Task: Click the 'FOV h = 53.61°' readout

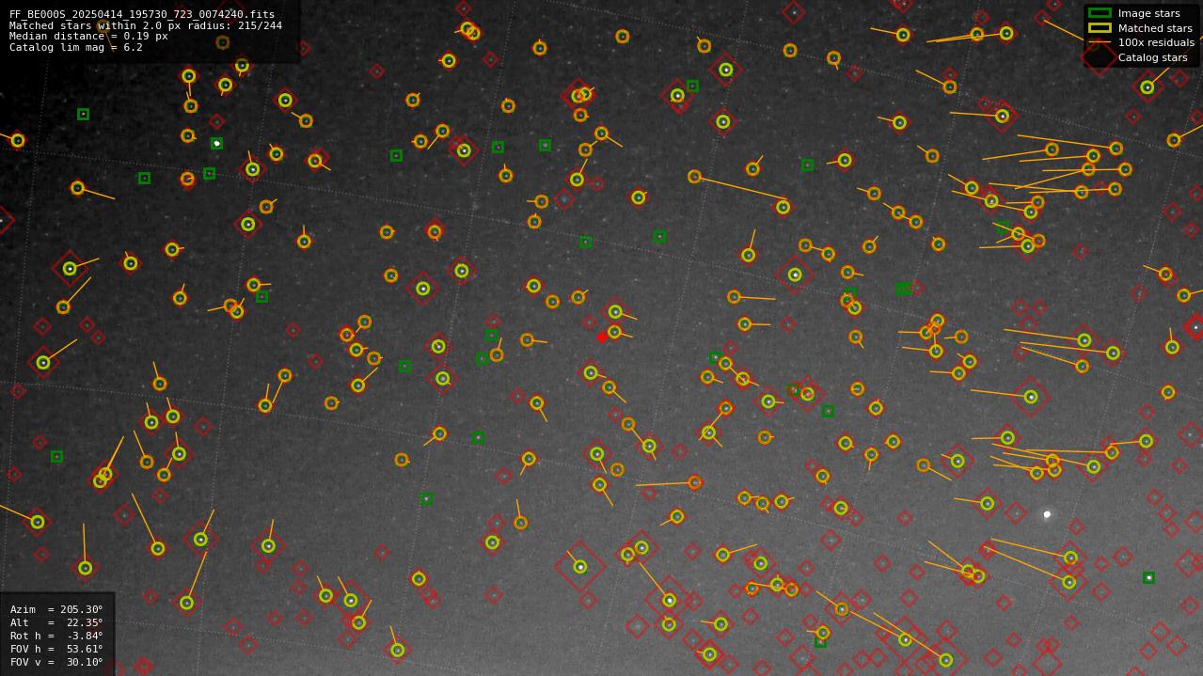Action: pos(56,649)
